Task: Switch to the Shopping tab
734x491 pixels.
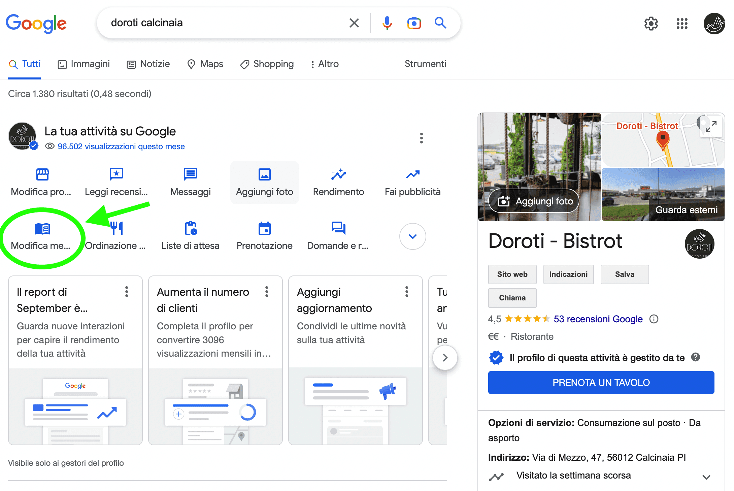Action: pyautogui.click(x=267, y=64)
